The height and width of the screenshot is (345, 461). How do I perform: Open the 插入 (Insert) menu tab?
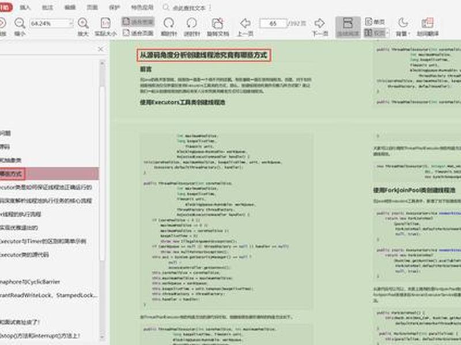point(25,7)
